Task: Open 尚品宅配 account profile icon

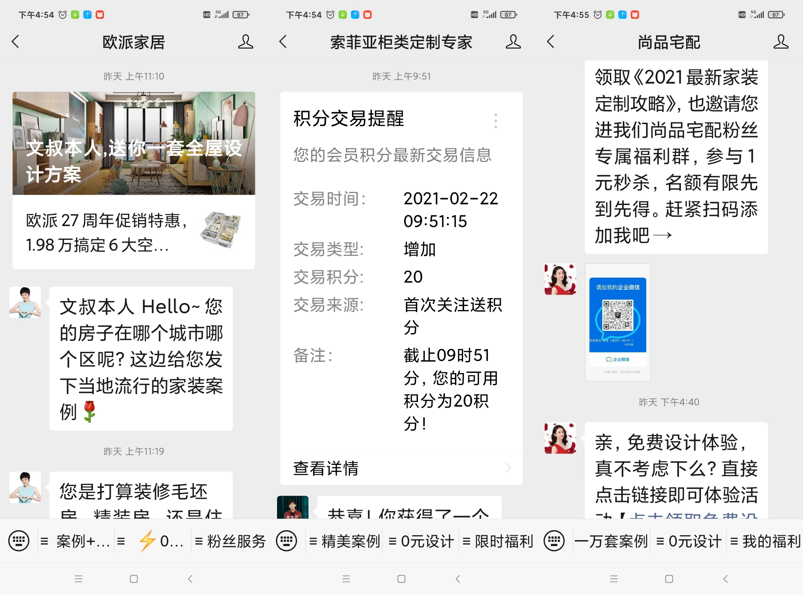Action: click(x=781, y=42)
